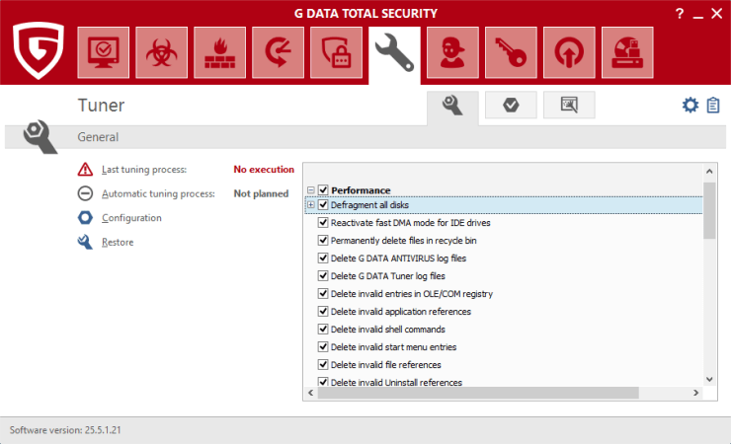Open the logs clipboard icon
This screenshot has width=731, height=444.
(713, 105)
